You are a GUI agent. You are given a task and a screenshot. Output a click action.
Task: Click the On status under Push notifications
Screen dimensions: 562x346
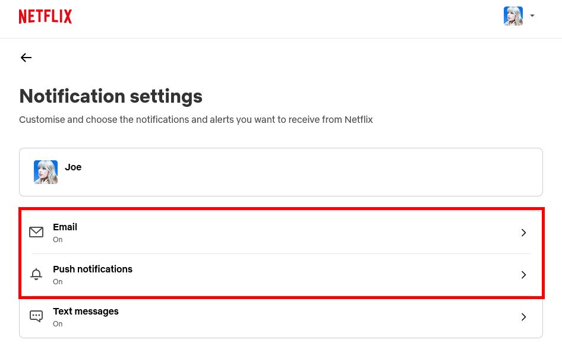(58, 282)
